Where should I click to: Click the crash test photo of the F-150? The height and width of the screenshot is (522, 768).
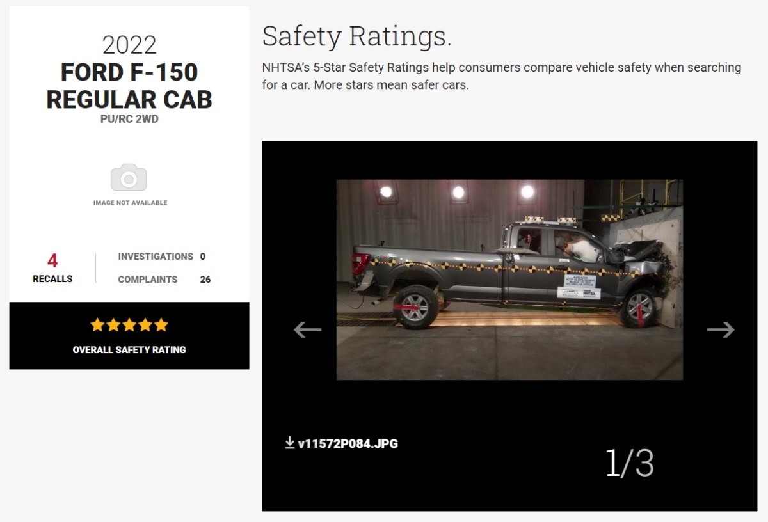509,280
